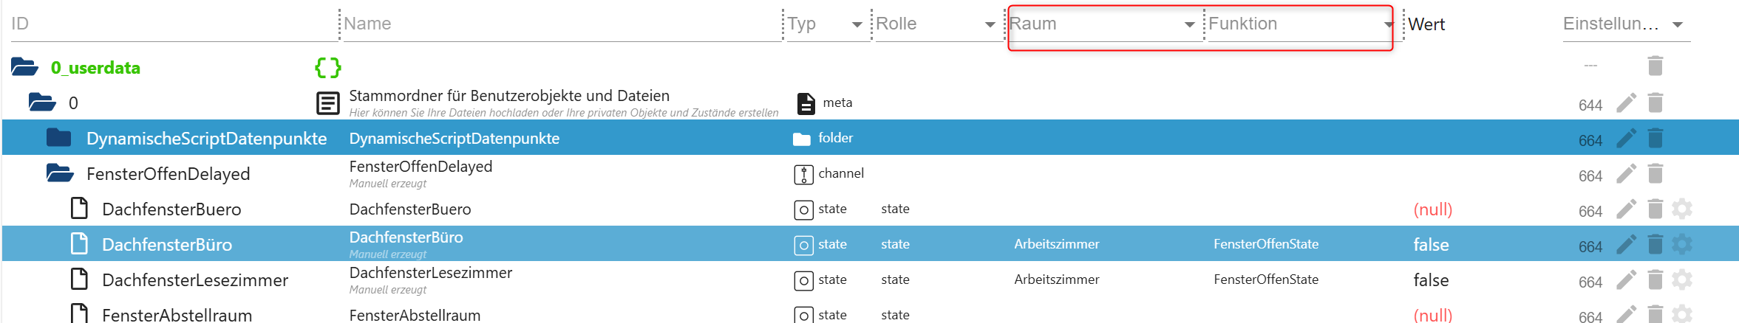
Task: Open the Rolle filter dropdown
Action: point(990,24)
